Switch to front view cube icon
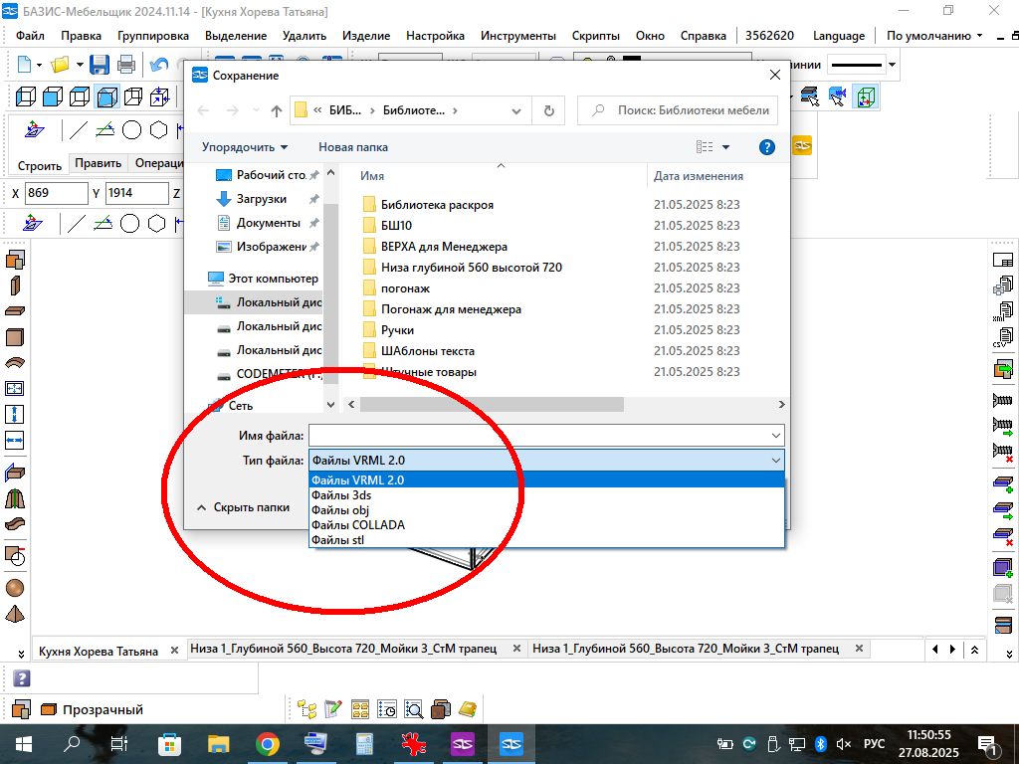This screenshot has height=764, width=1019. click(x=53, y=96)
